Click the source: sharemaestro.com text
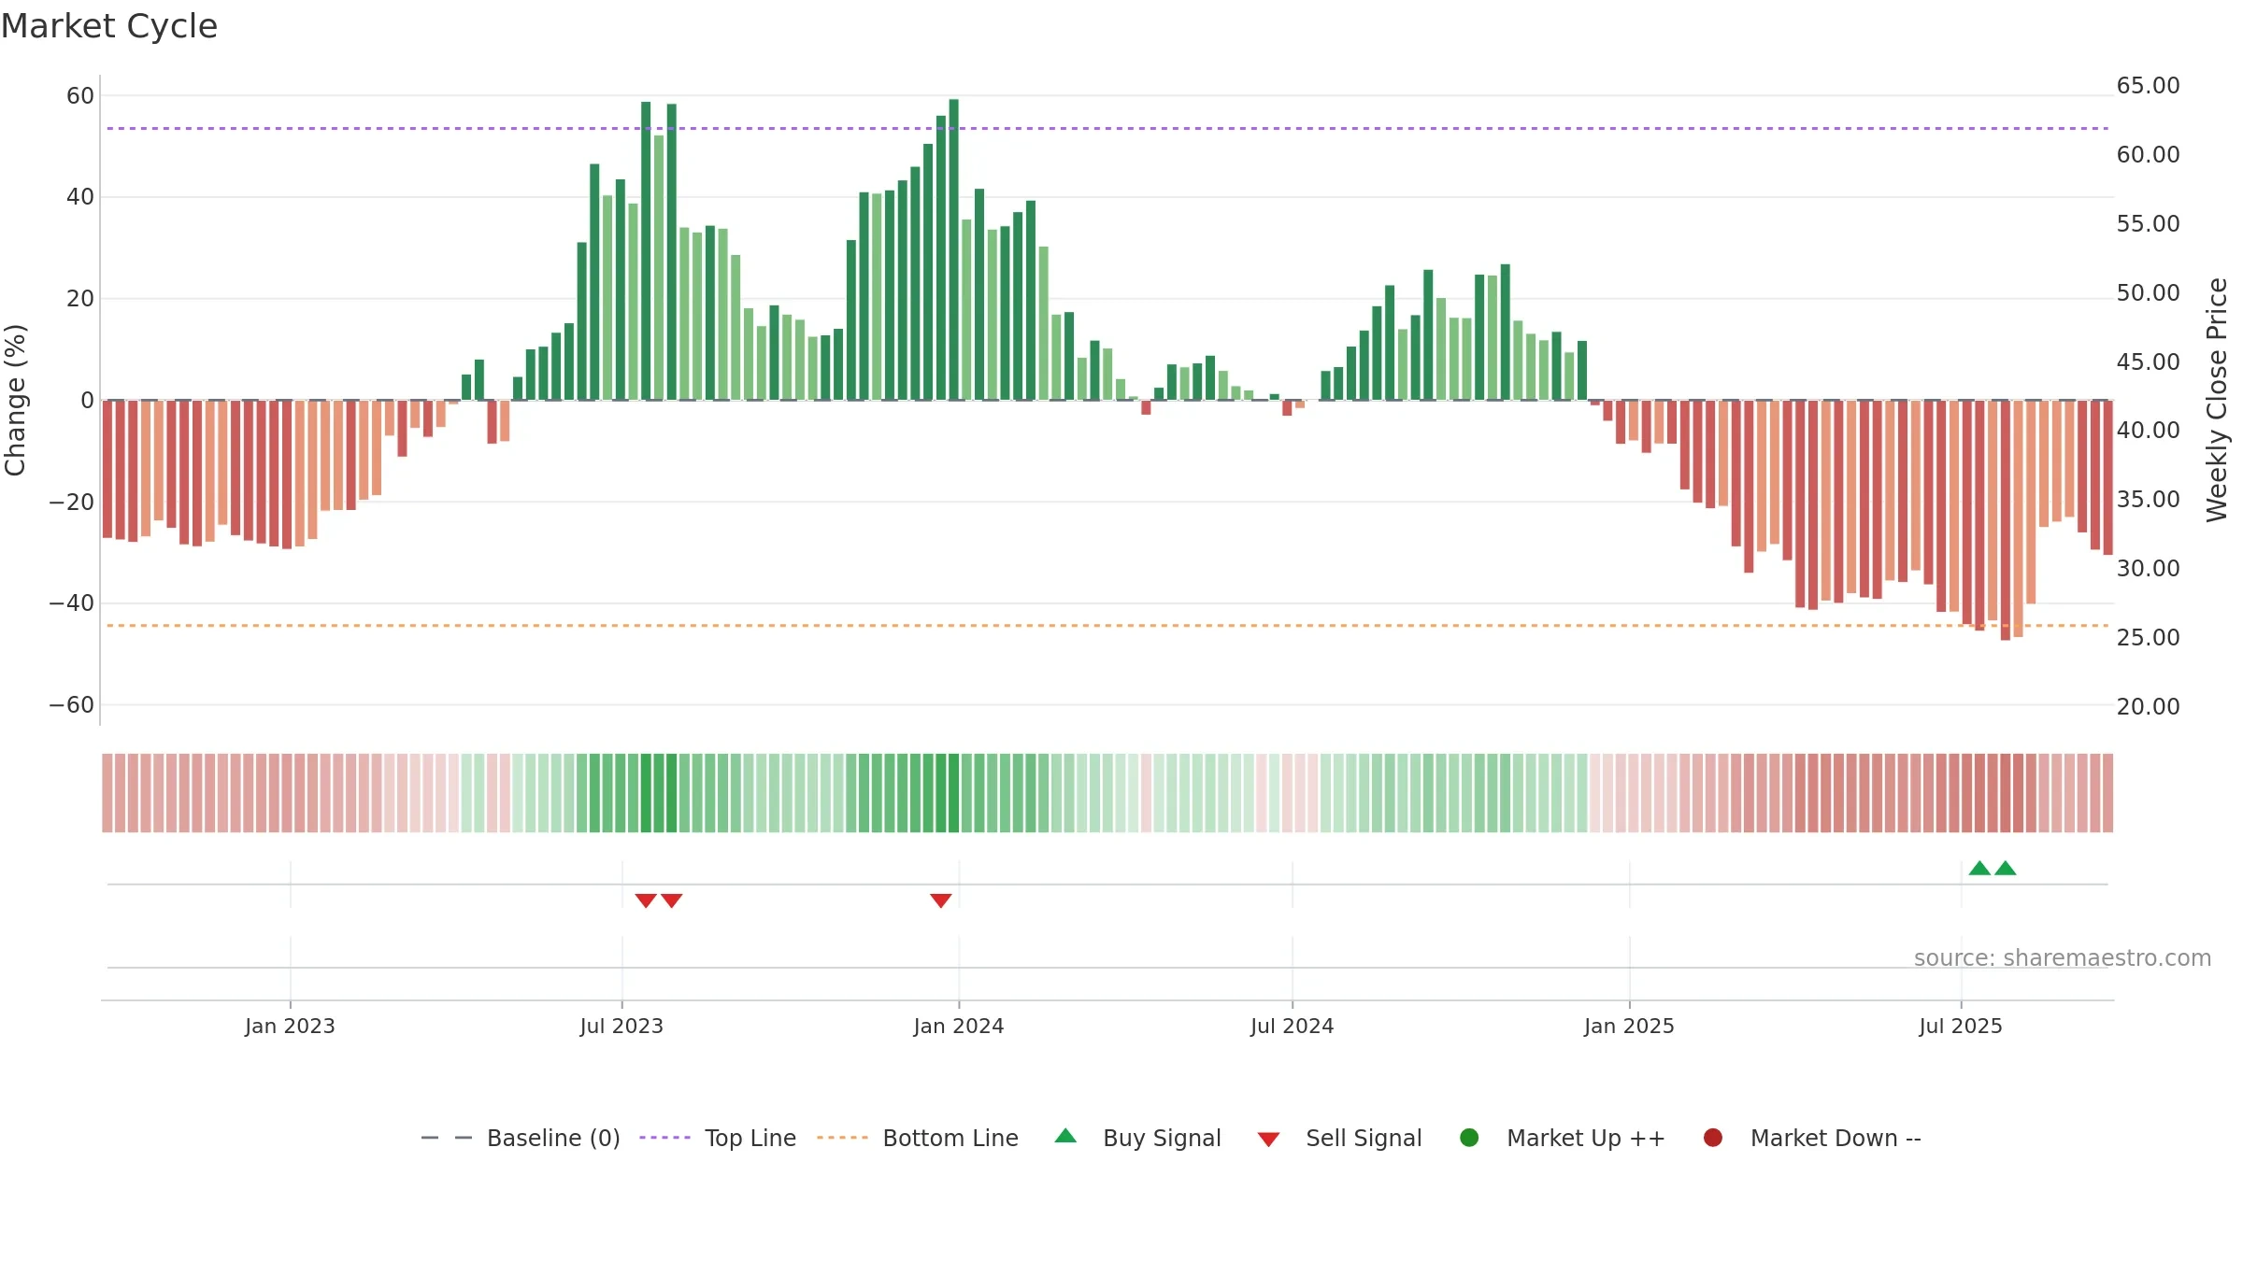The width and height of the screenshot is (2243, 1261). 2063,957
